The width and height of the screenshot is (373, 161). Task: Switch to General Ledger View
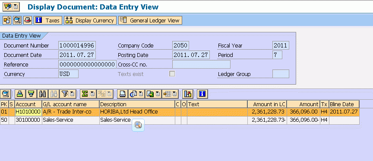[x=150, y=20]
